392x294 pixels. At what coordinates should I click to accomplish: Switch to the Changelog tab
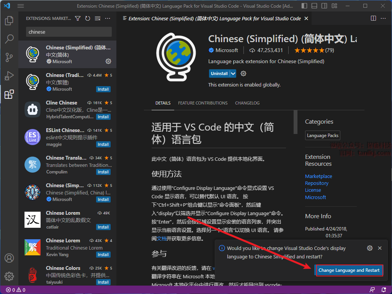[x=247, y=103]
